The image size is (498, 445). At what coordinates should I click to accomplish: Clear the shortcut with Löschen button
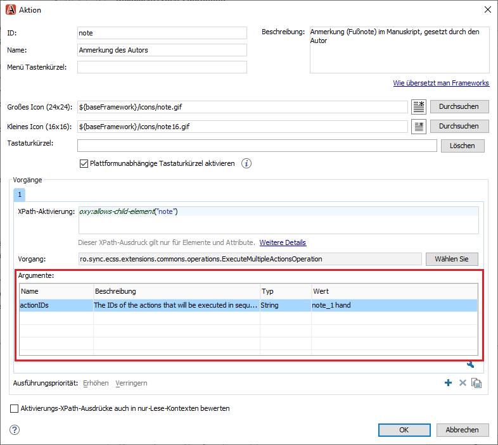click(463, 146)
